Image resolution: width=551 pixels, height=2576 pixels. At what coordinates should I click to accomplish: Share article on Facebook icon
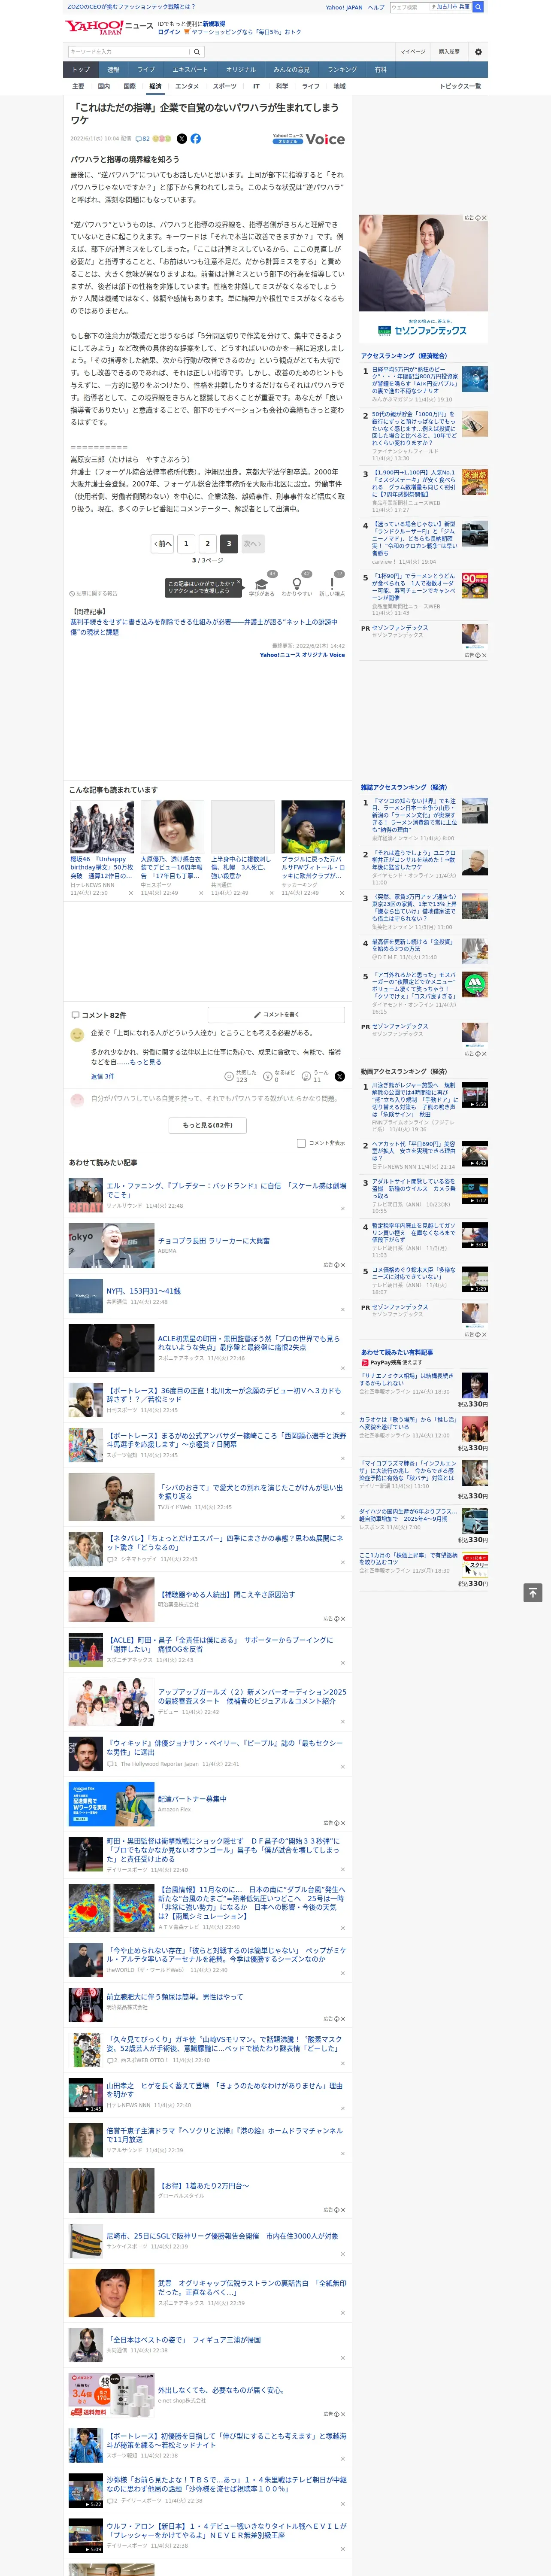click(196, 139)
